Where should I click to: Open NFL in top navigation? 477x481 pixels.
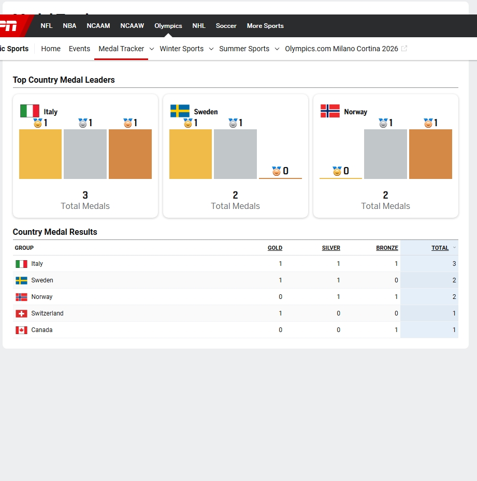tap(47, 26)
